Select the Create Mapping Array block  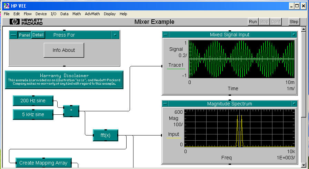pos(43,163)
